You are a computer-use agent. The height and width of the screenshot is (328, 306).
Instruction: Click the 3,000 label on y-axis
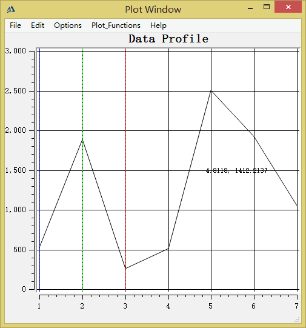click(x=16, y=51)
